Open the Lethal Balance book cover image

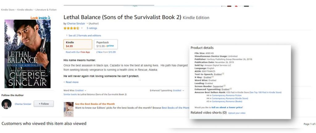click(x=27, y=54)
